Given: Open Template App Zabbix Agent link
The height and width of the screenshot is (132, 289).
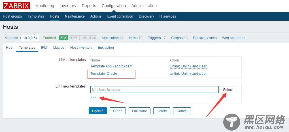Looking at the screenshot, I should pyautogui.click(x=111, y=66).
